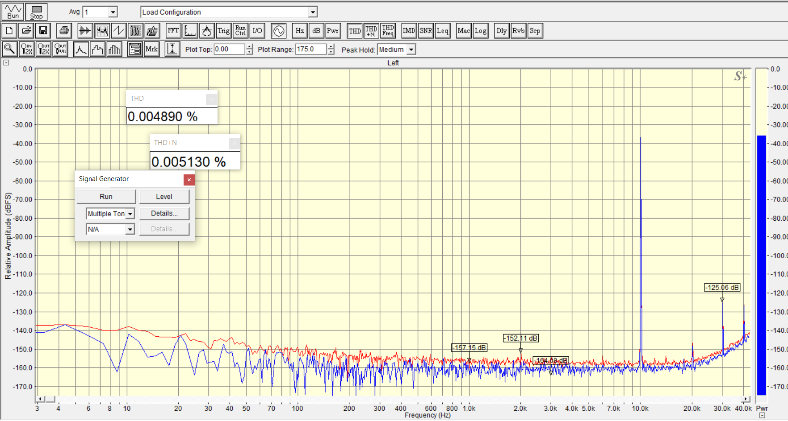The image size is (788, 421).
Task: Open the IMD utility
Action: pyautogui.click(x=409, y=31)
